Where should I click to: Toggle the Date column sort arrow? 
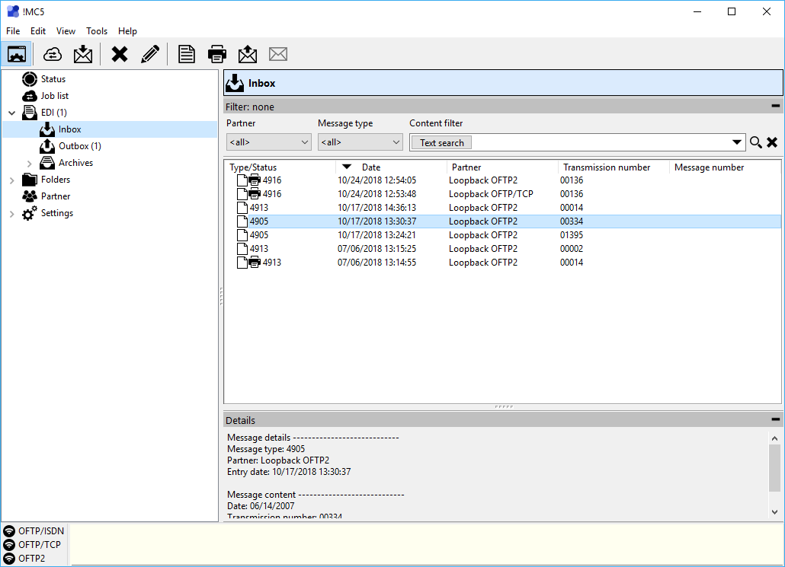[x=347, y=167]
